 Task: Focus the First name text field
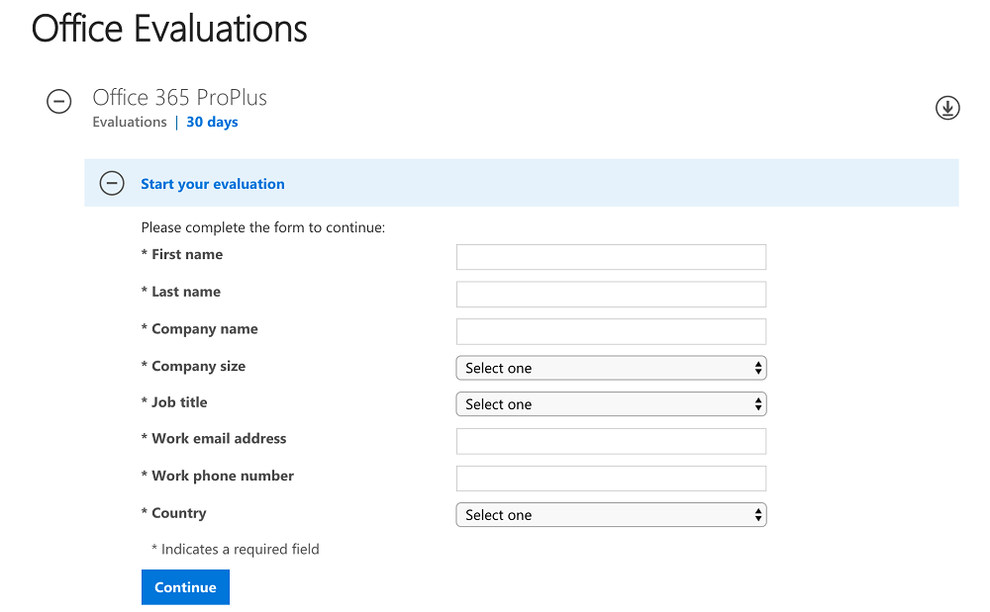tap(611, 257)
